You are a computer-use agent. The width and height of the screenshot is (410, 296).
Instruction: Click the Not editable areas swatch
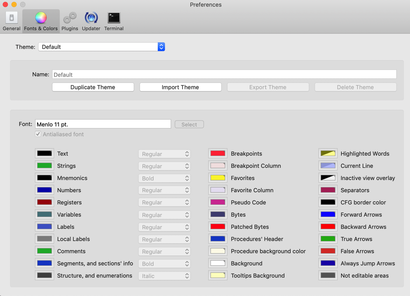(x=328, y=276)
